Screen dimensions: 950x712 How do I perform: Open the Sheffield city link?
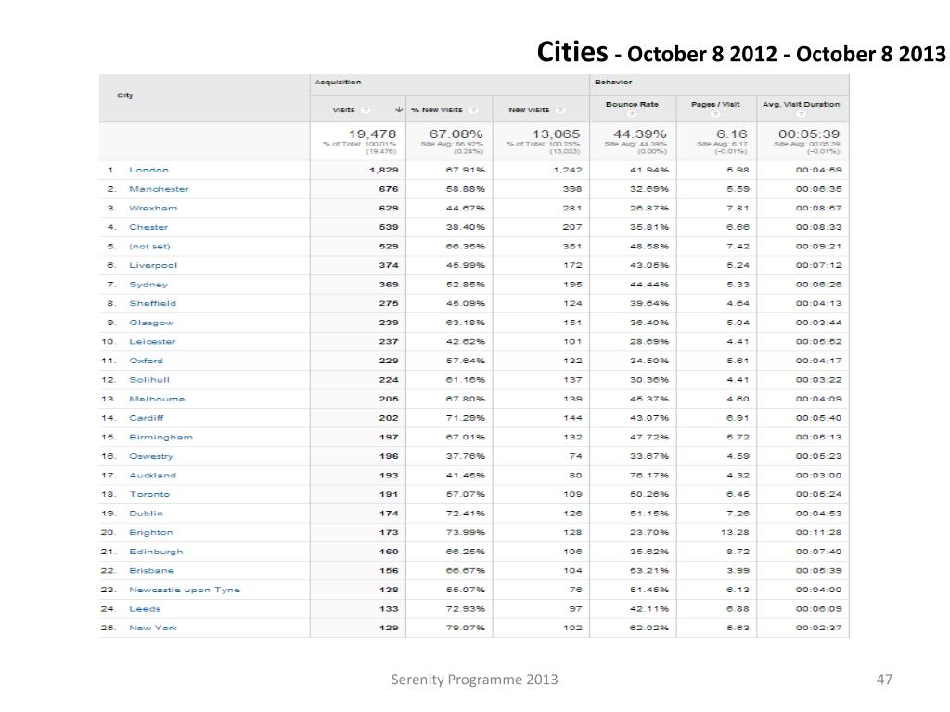[153, 303]
